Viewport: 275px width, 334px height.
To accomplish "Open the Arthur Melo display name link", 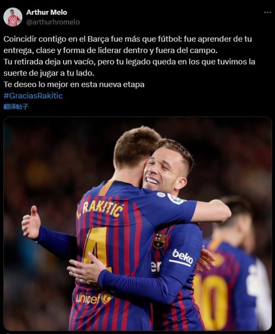I will click(47, 12).
